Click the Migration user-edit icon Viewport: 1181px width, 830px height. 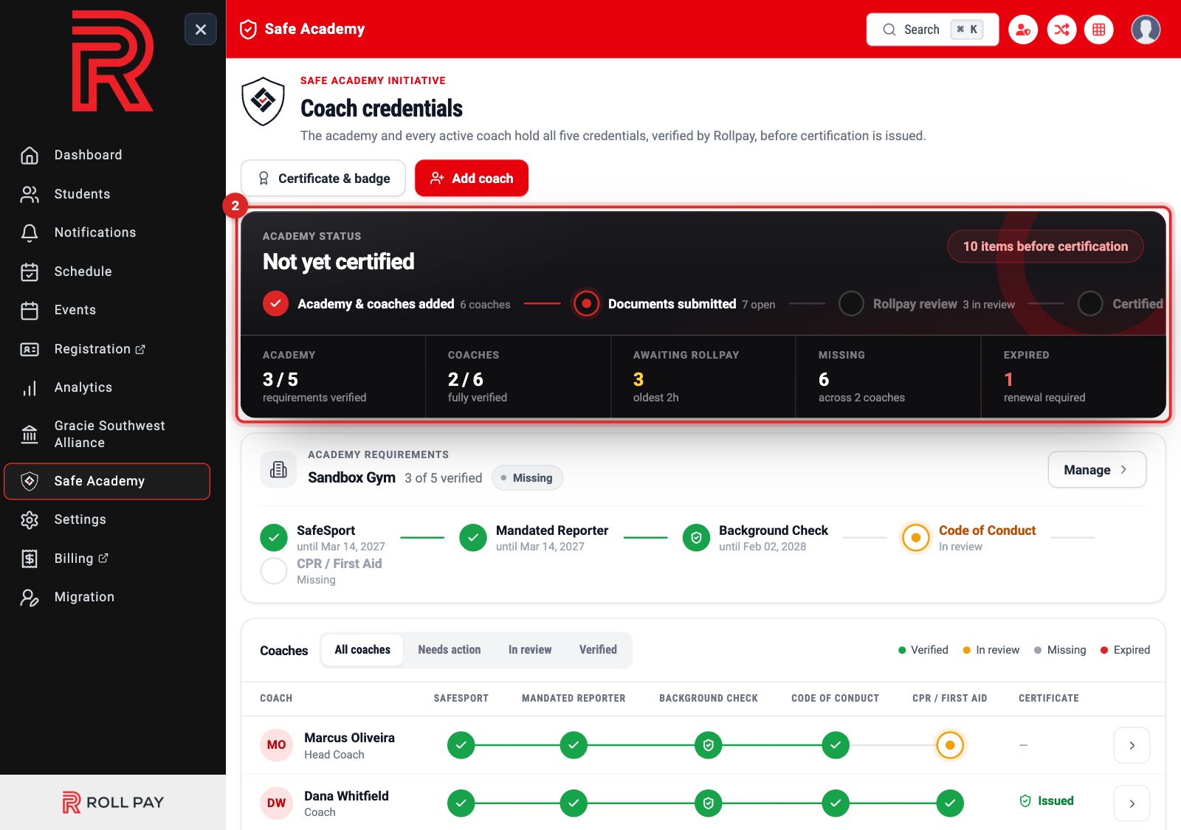tap(30, 597)
